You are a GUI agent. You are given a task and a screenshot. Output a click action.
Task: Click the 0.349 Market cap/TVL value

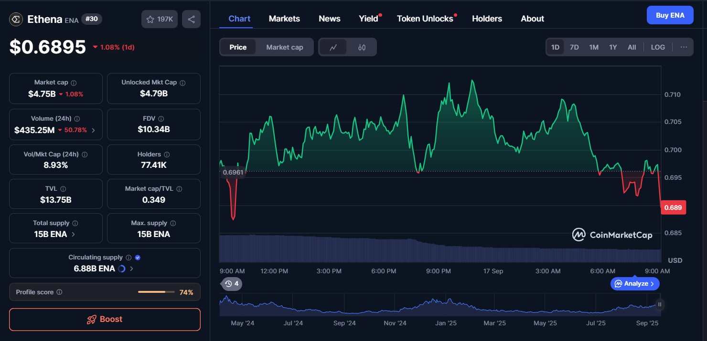(154, 200)
